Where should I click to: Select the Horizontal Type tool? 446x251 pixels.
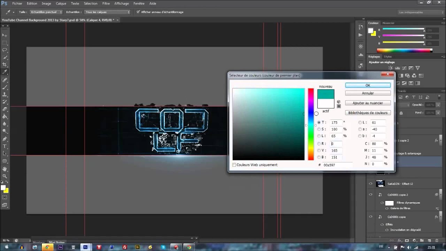pyautogui.click(x=5, y=146)
